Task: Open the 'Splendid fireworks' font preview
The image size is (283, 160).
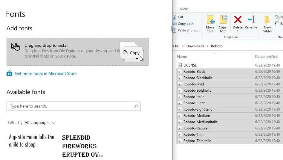Action: (83, 146)
